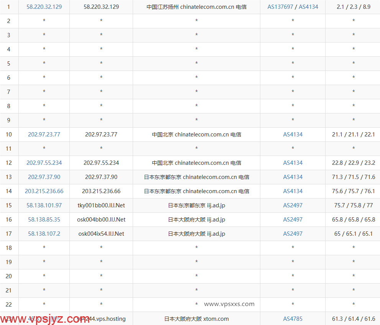Select location text 中国江苏扬州 chinatelecom.com.cn
380x325 pixels.
coord(190,7)
